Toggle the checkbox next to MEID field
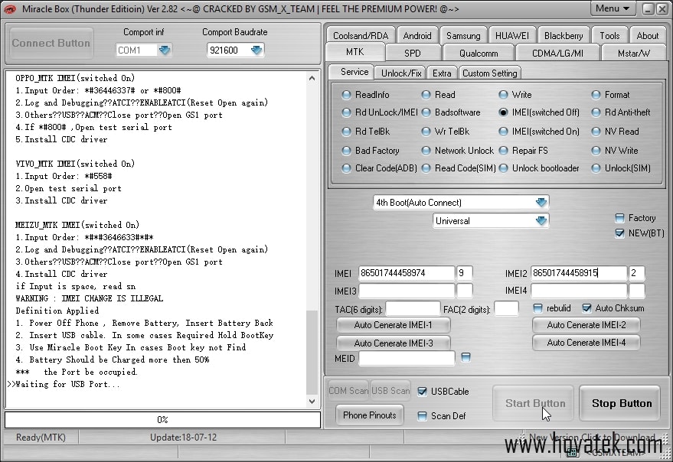Image resolution: width=673 pixels, height=462 pixels. [466, 357]
